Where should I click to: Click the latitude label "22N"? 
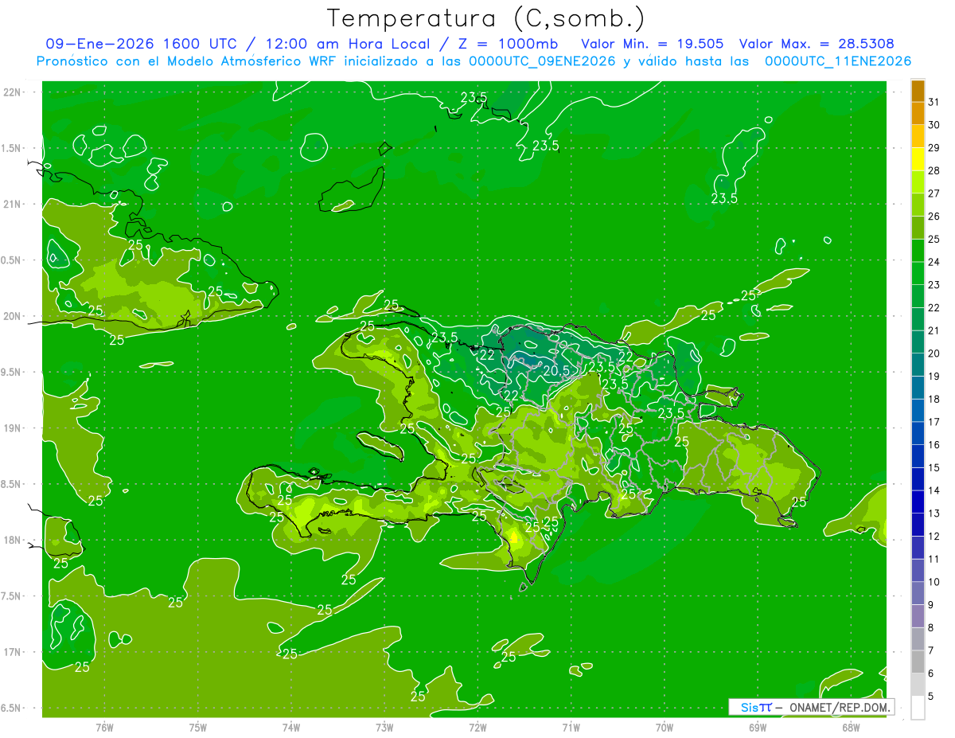coord(12,92)
